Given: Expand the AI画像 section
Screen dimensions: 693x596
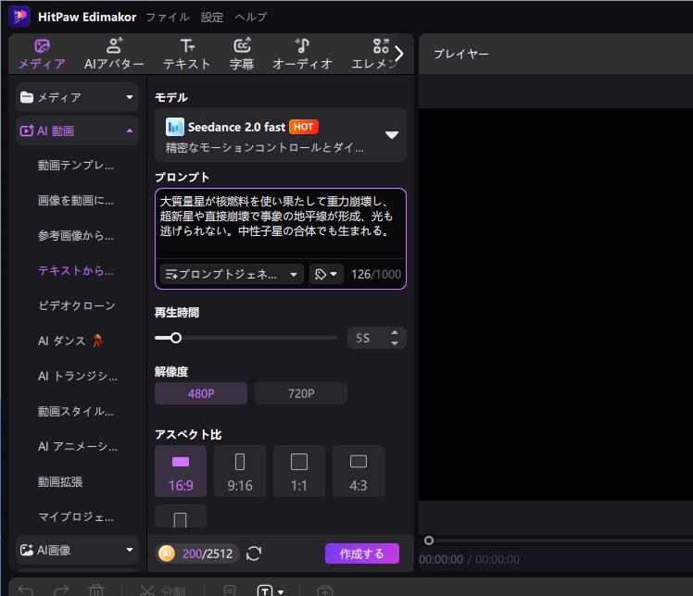Looking at the screenshot, I should tap(77, 550).
